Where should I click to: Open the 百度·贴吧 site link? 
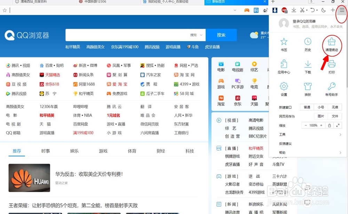tap(52, 65)
